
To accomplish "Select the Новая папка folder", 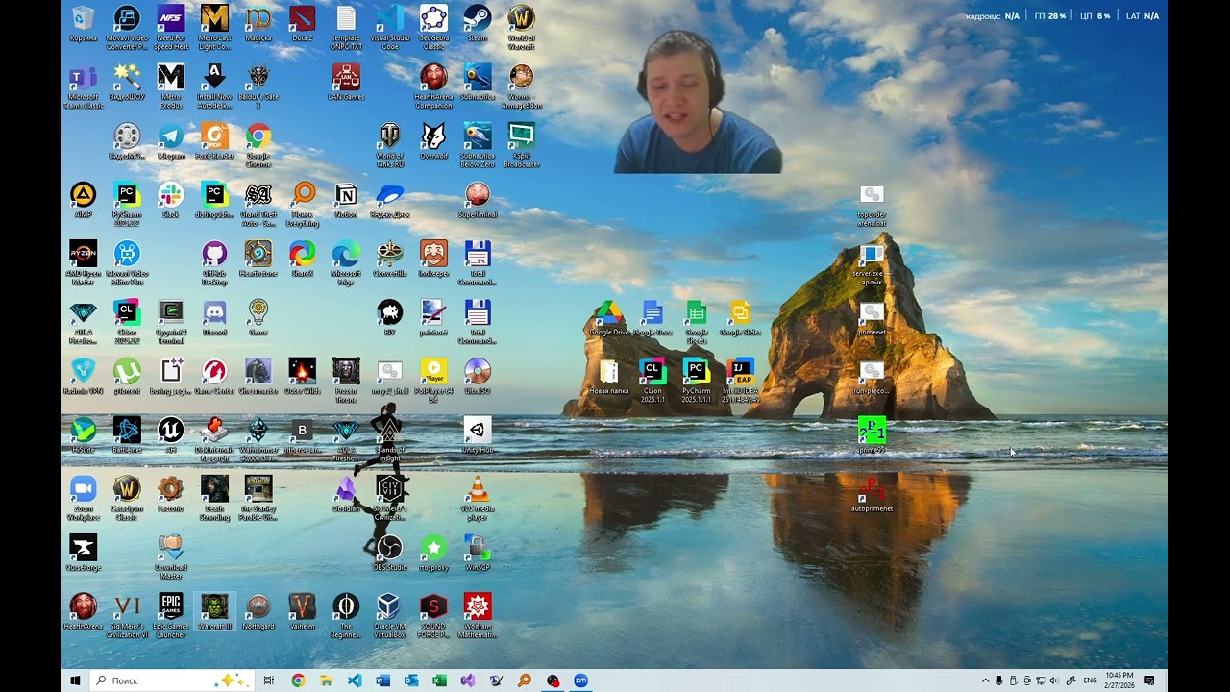I will [608, 376].
